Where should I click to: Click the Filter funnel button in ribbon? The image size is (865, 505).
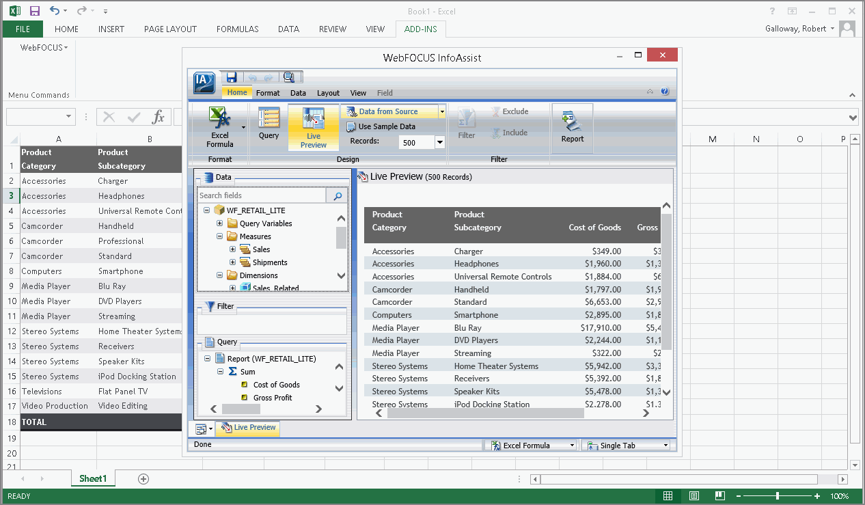(x=467, y=124)
